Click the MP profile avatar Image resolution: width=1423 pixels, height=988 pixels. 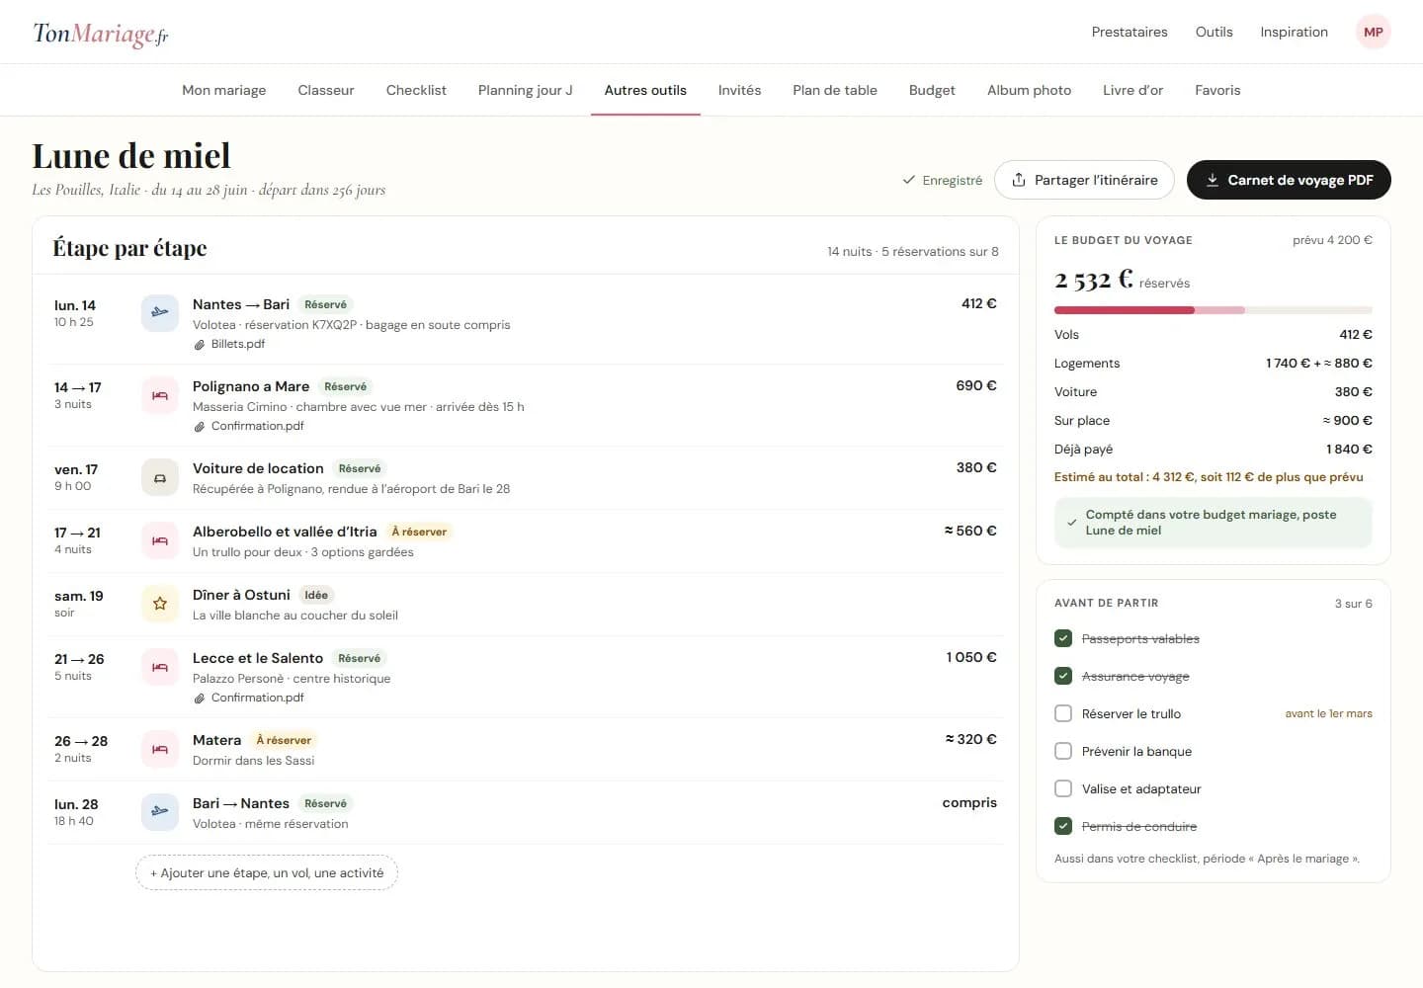[x=1373, y=32]
